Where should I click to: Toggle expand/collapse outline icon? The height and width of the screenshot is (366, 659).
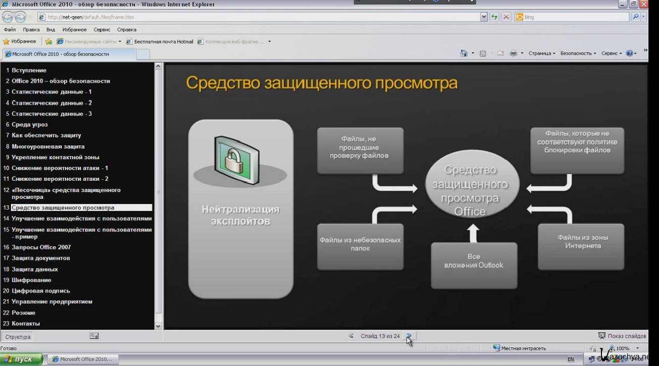94,336
